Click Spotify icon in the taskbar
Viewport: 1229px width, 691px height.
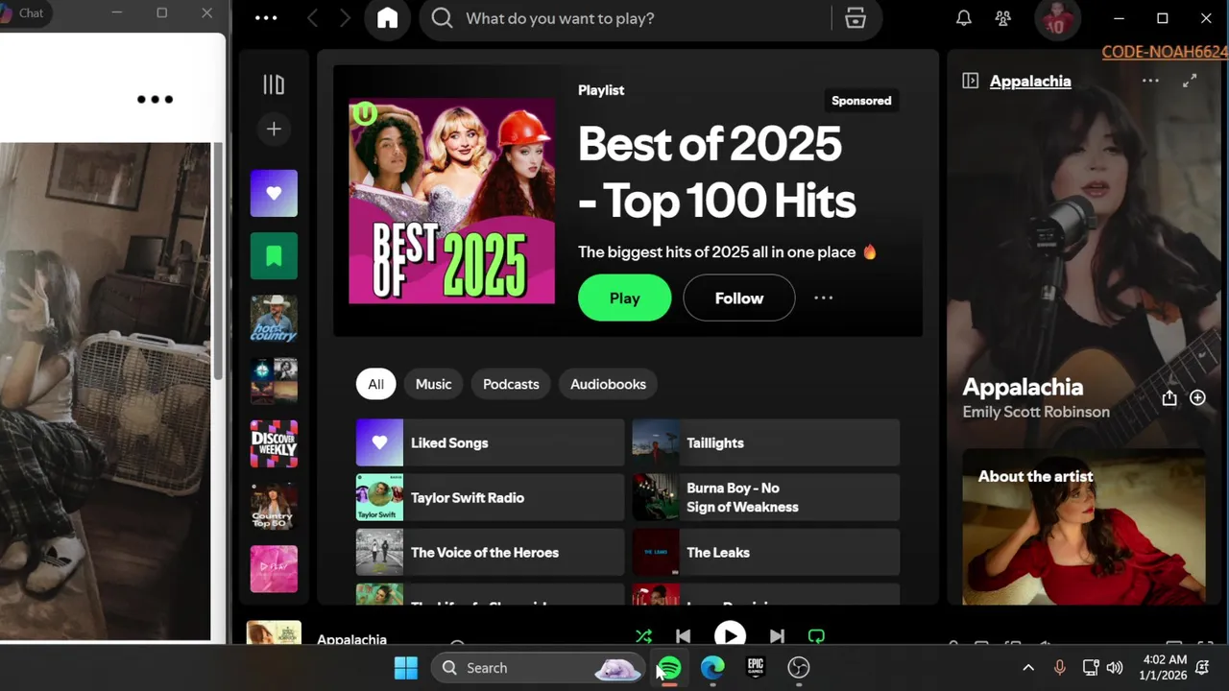[x=669, y=668]
